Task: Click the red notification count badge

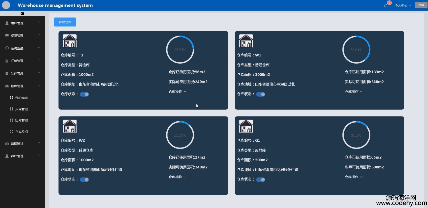Action: coord(389,3)
